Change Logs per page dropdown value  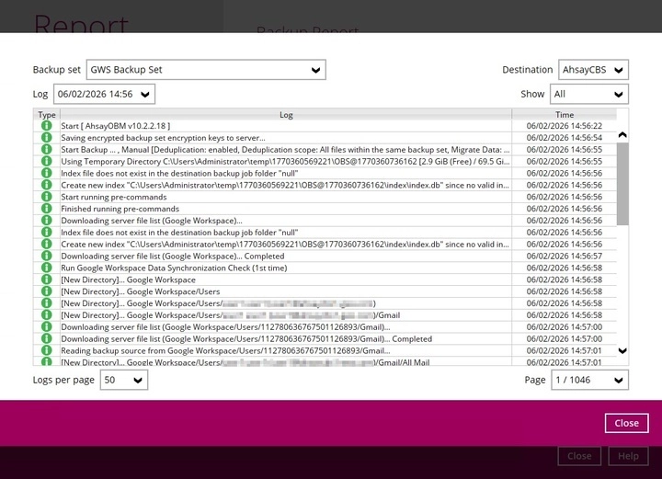pos(123,380)
